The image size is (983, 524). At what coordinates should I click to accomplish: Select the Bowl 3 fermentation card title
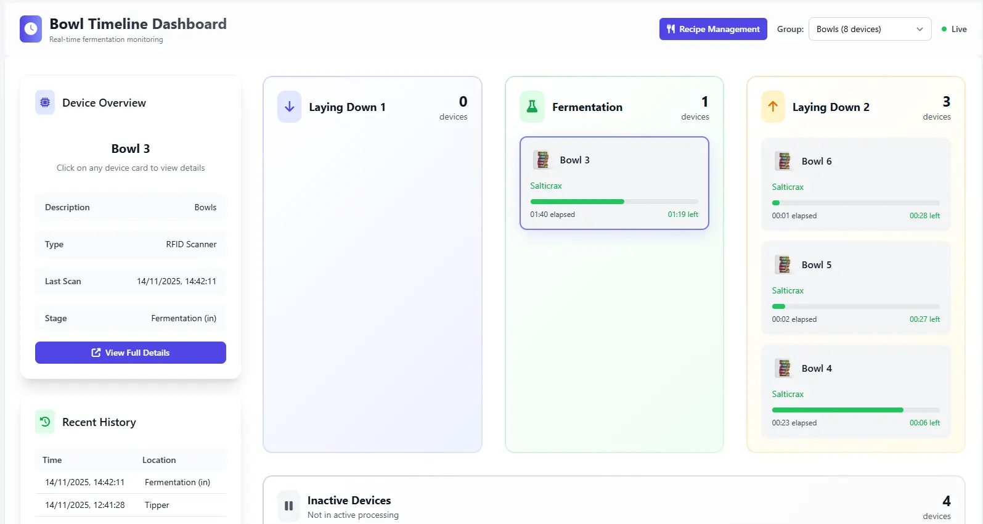point(574,160)
